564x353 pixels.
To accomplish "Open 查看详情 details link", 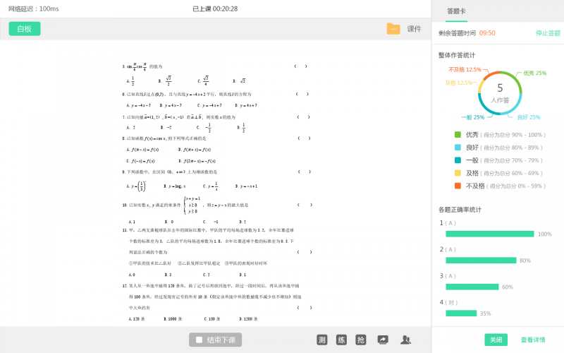I will 532,340.
